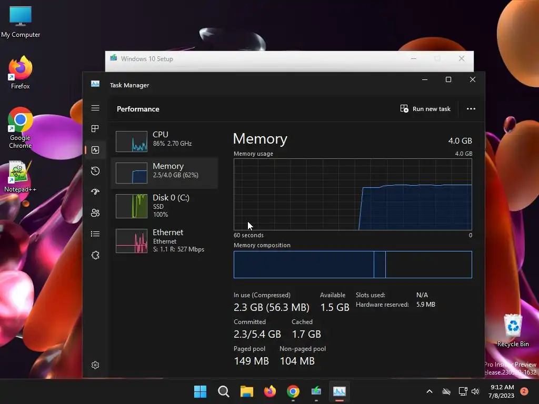Image resolution: width=539 pixels, height=404 pixels.
Task: Open the Startup apps sidebar icon
Action: point(95,191)
